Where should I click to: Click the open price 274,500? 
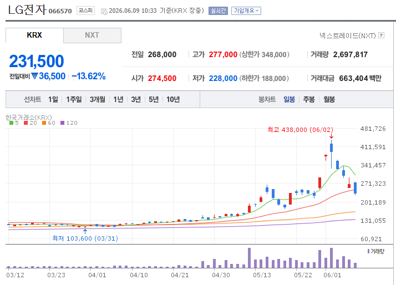click(162, 78)
